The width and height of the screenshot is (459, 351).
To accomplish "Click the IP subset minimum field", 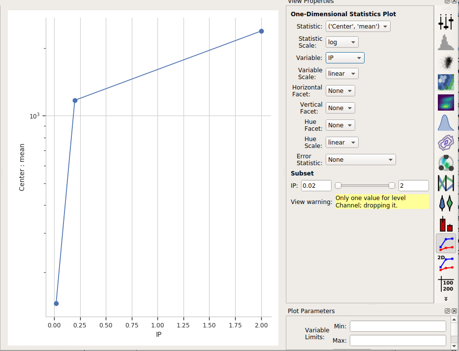I will (316, 186).
